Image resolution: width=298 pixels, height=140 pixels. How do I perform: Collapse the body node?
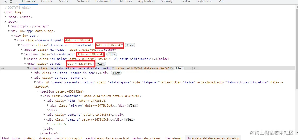[6, 22]
